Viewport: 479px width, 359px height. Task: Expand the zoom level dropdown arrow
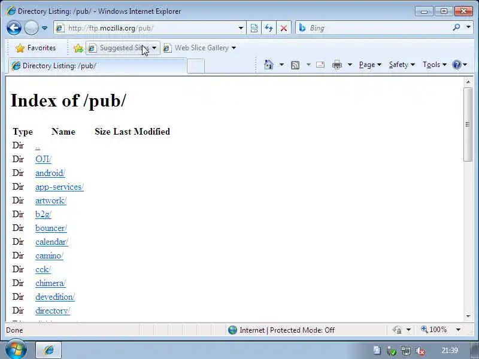458,330
